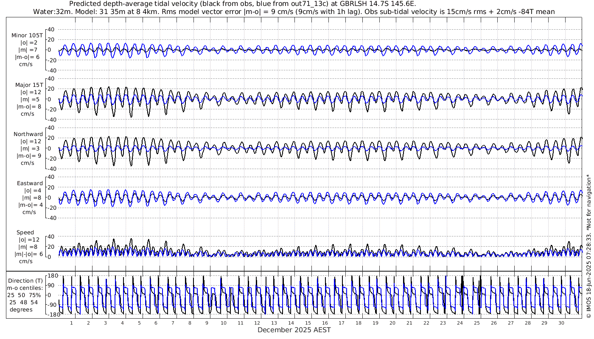Click day 10 tick label on time axis
This screenshot has width=594, height=339.
tap(223, 323)
